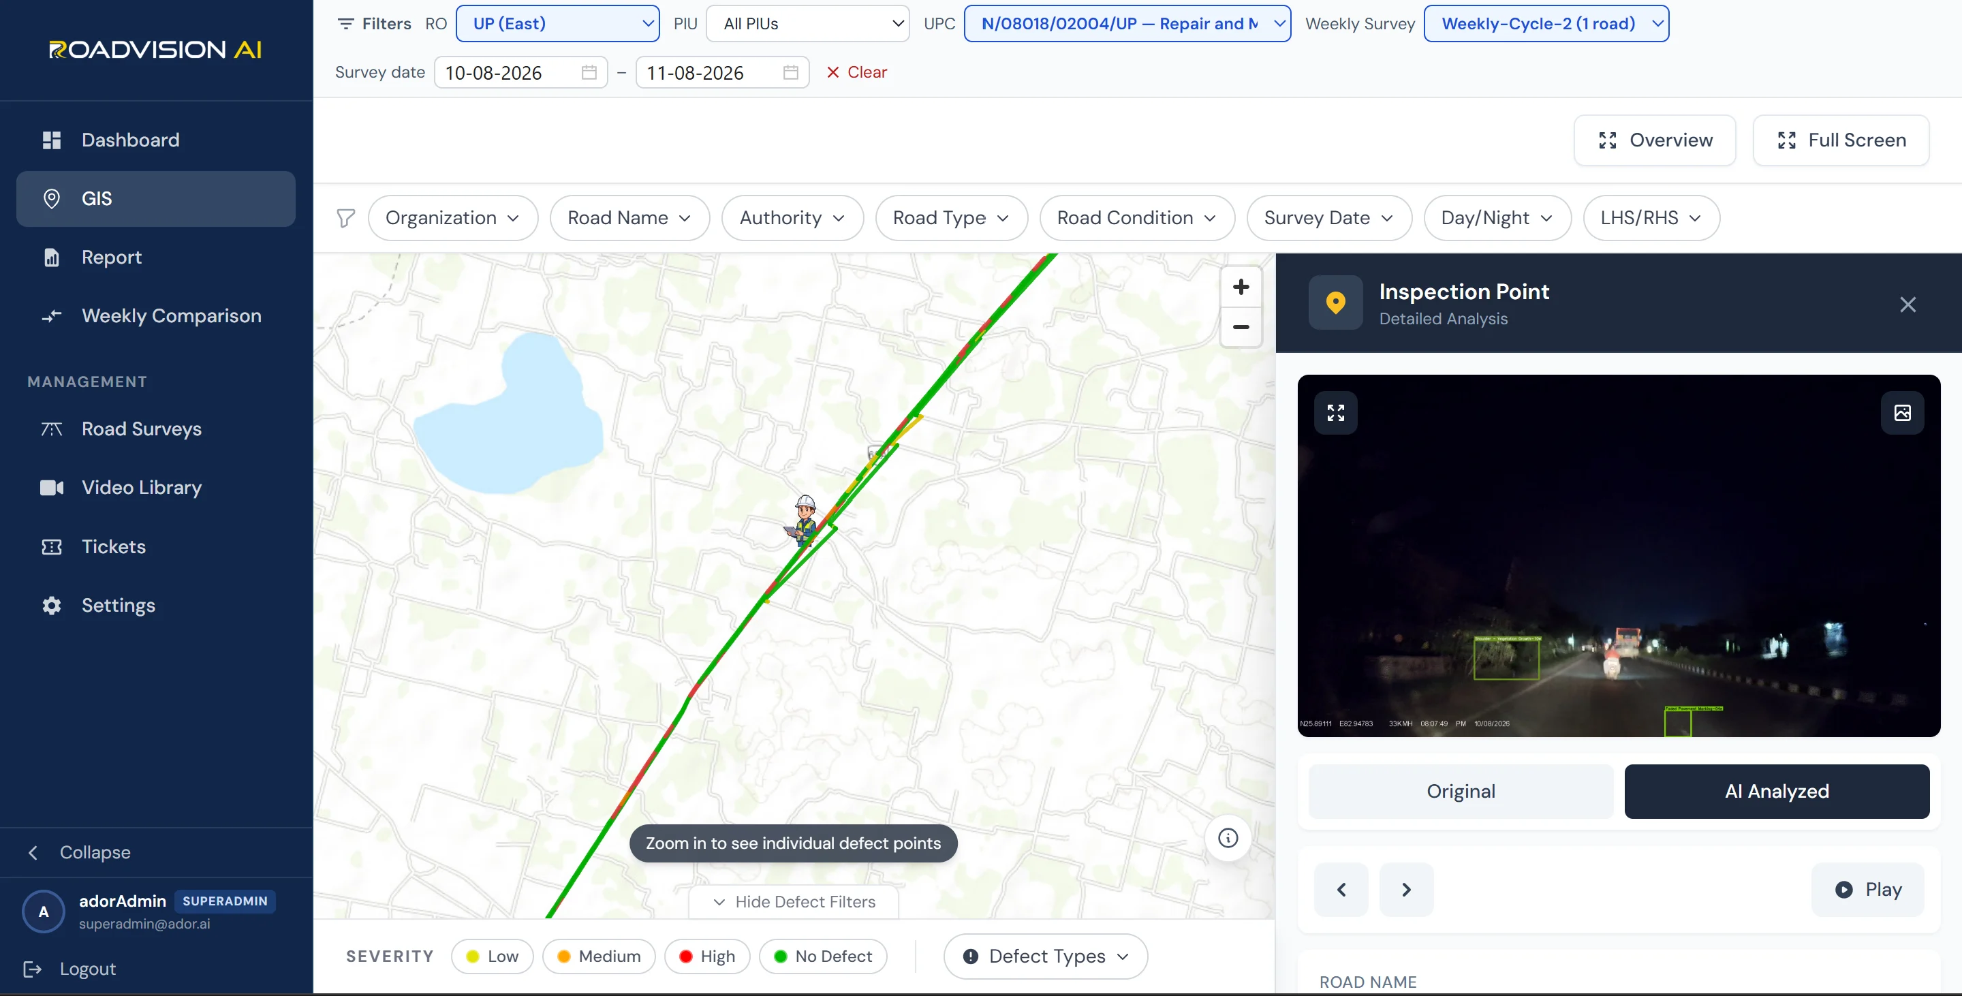Open the Defect Types dropdown

click(x=1045, y=956)
